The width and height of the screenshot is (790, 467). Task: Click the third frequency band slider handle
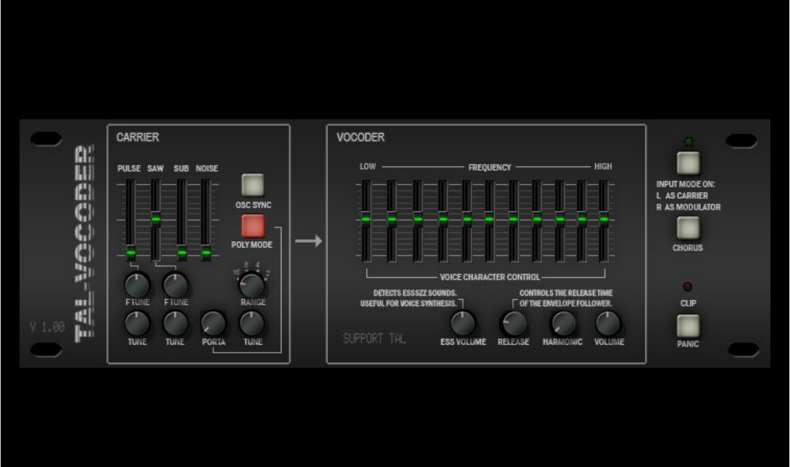(x=417, y=220)
